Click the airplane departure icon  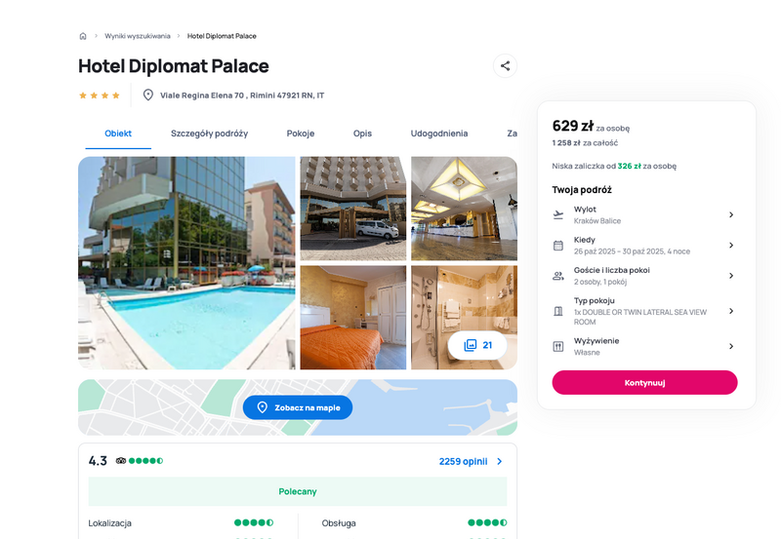pos(558,214)
